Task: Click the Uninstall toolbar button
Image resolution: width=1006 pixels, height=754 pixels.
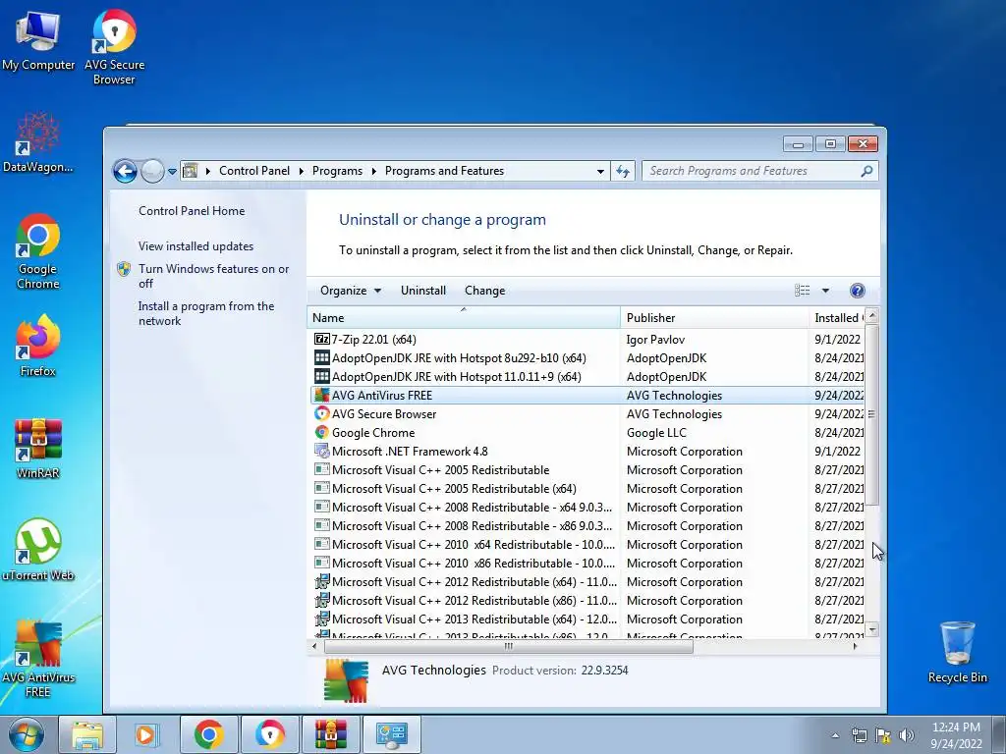Action: point(422,291)
